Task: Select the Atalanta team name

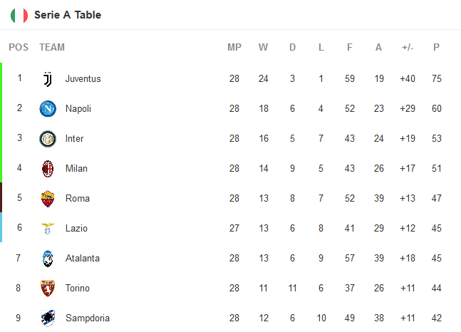Action: coord(82,258)
